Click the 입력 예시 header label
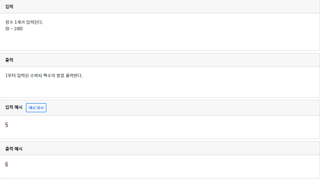This screenshot has width=320, height=179. point(14,107)
